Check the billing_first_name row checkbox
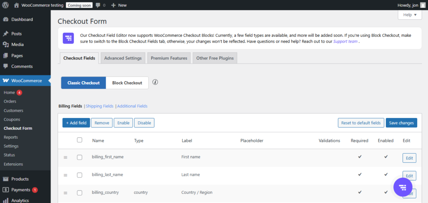The image size is (428, 203). coord(80,157)
